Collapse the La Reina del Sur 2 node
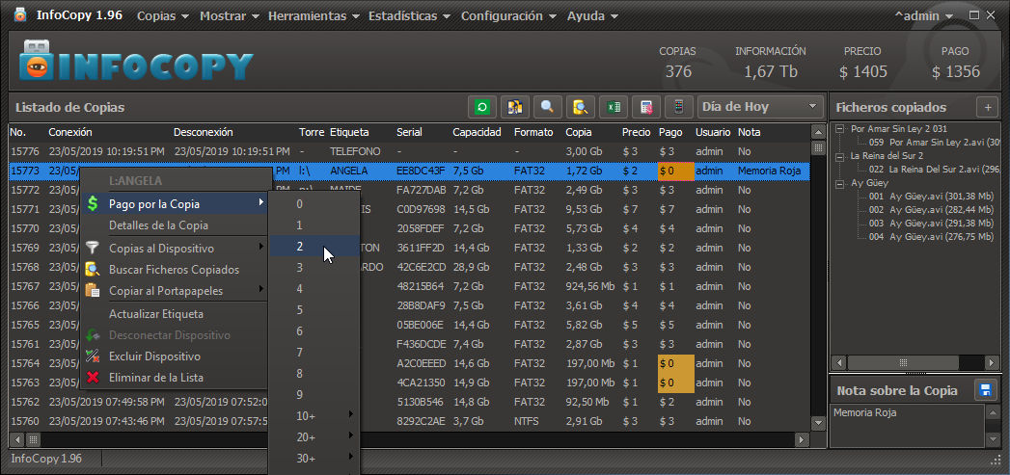 (840, 156)
